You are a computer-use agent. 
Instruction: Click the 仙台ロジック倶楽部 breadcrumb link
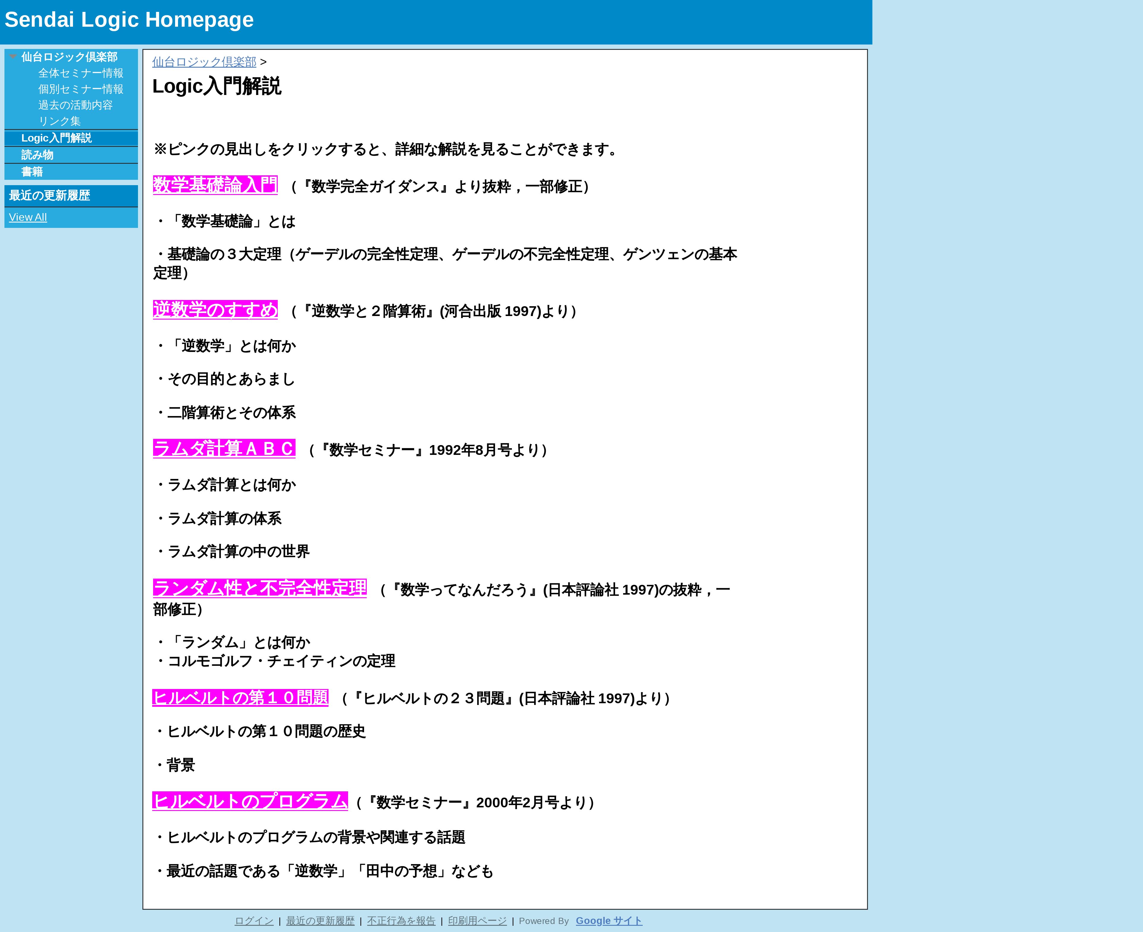204,62
